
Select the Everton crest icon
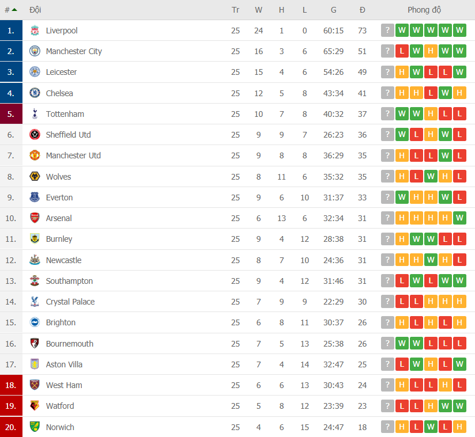(x=35, y=197)
